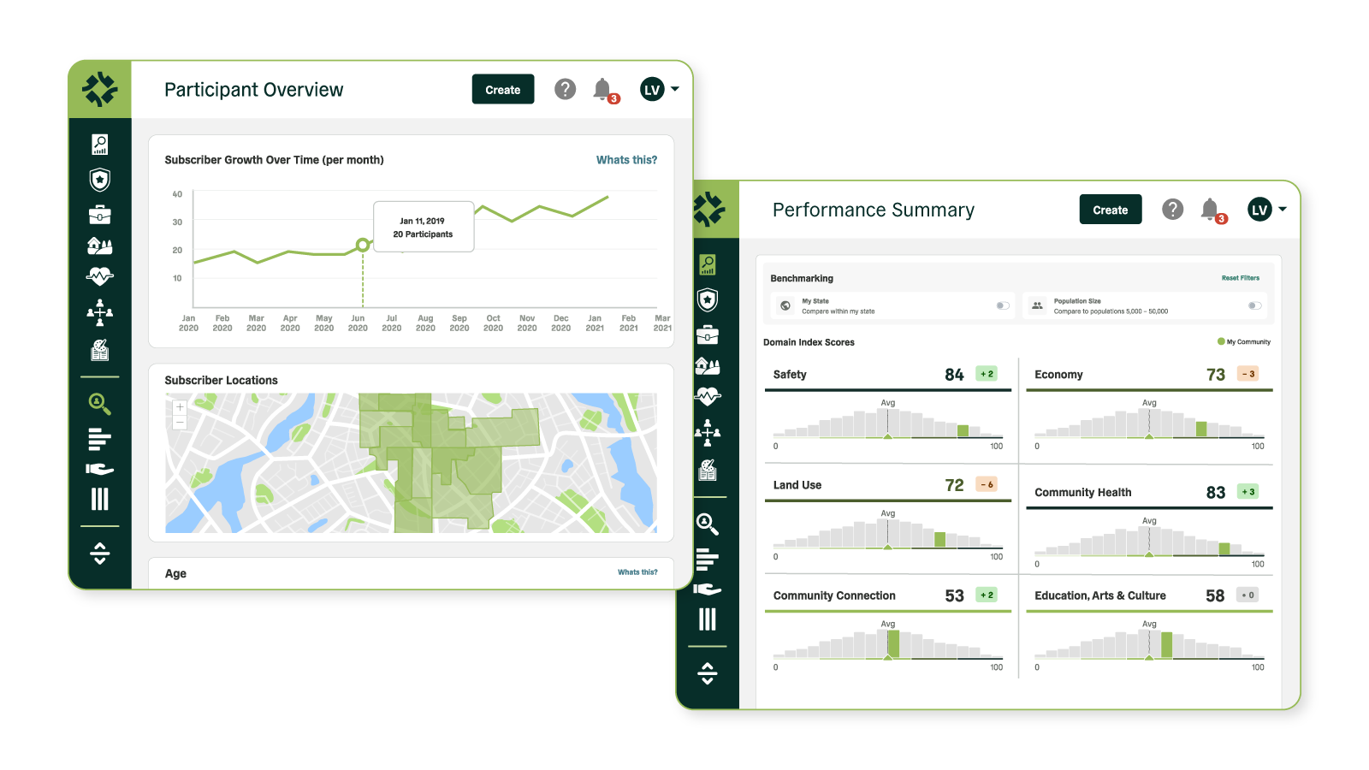1369x770 pixels.
Task: Open LV user menu in Performance Summary
Action: (x=1267, y=209)
